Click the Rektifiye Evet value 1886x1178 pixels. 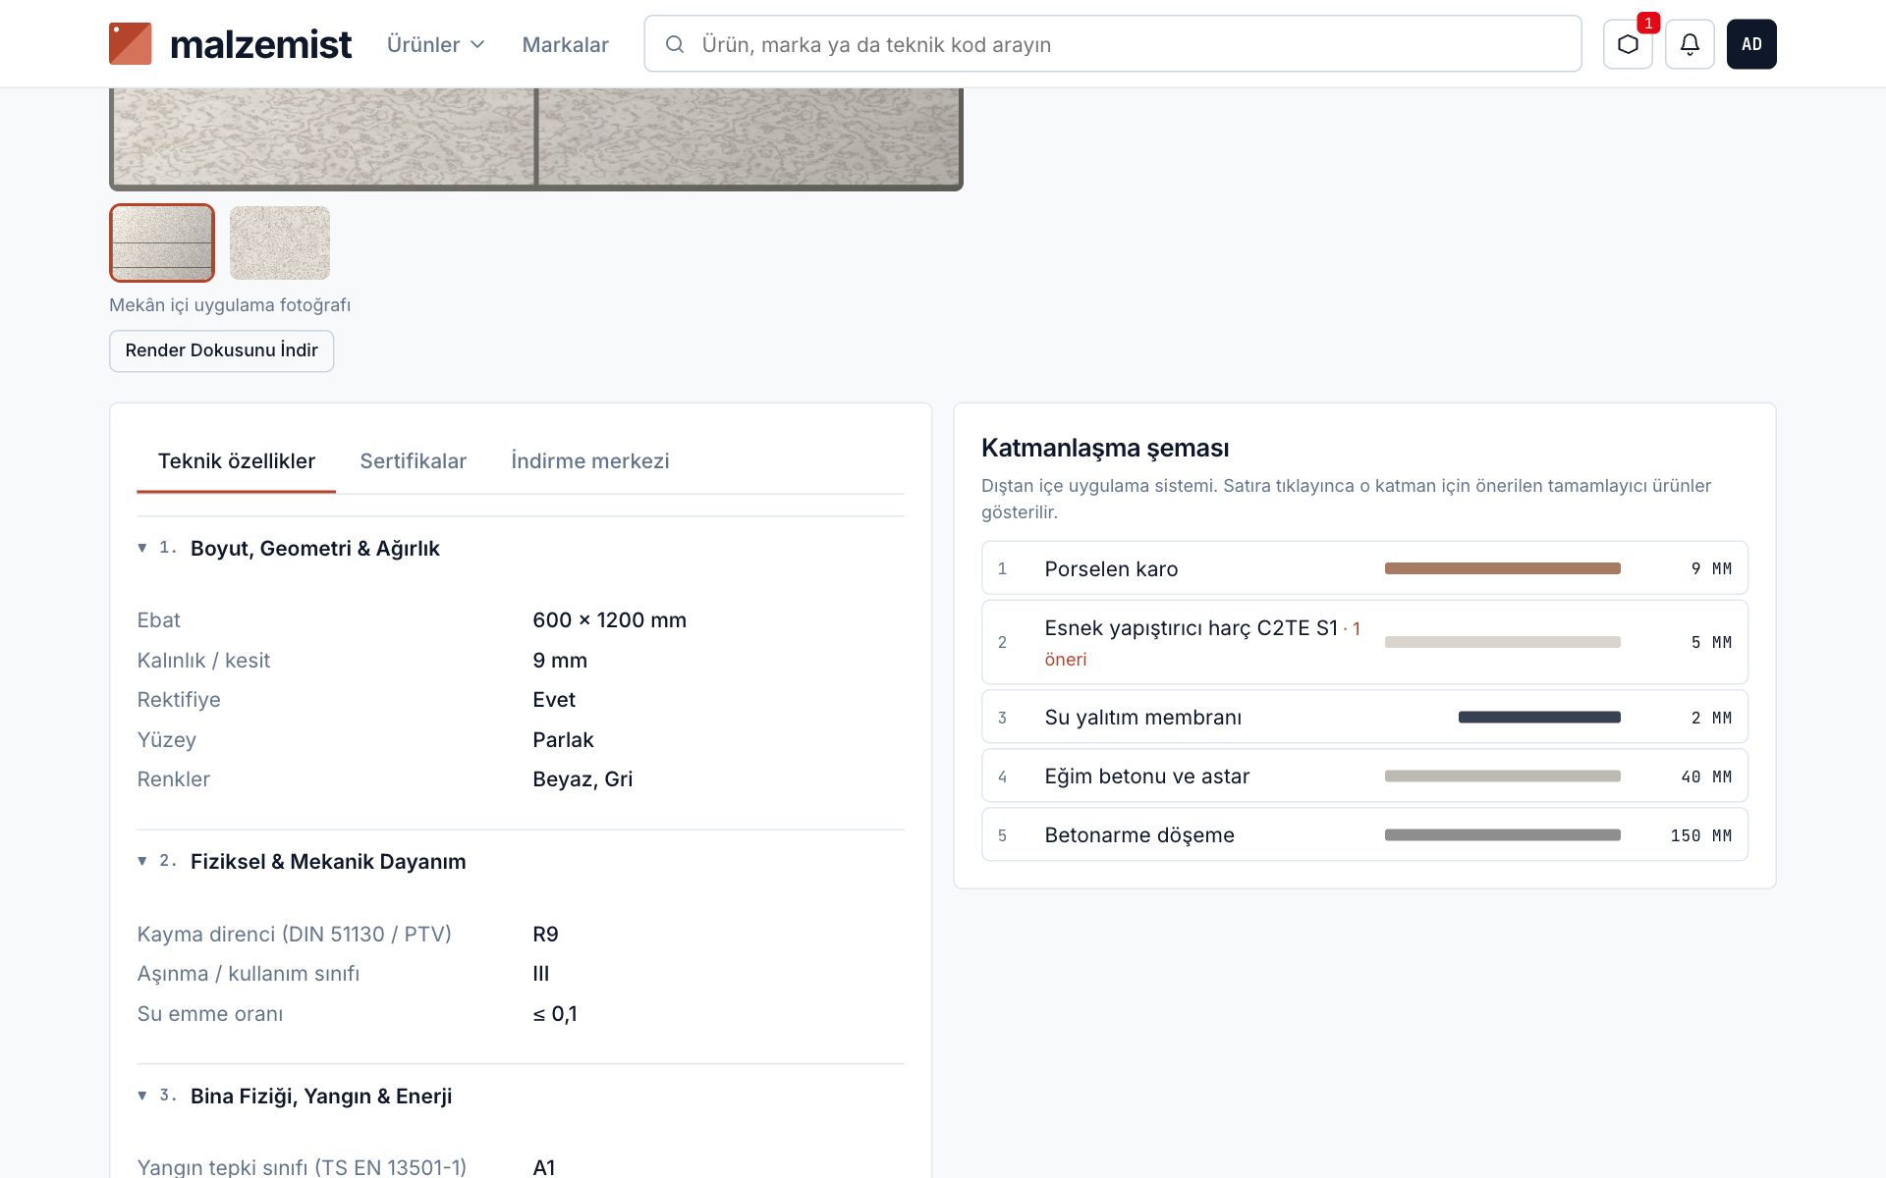point(554,700)
